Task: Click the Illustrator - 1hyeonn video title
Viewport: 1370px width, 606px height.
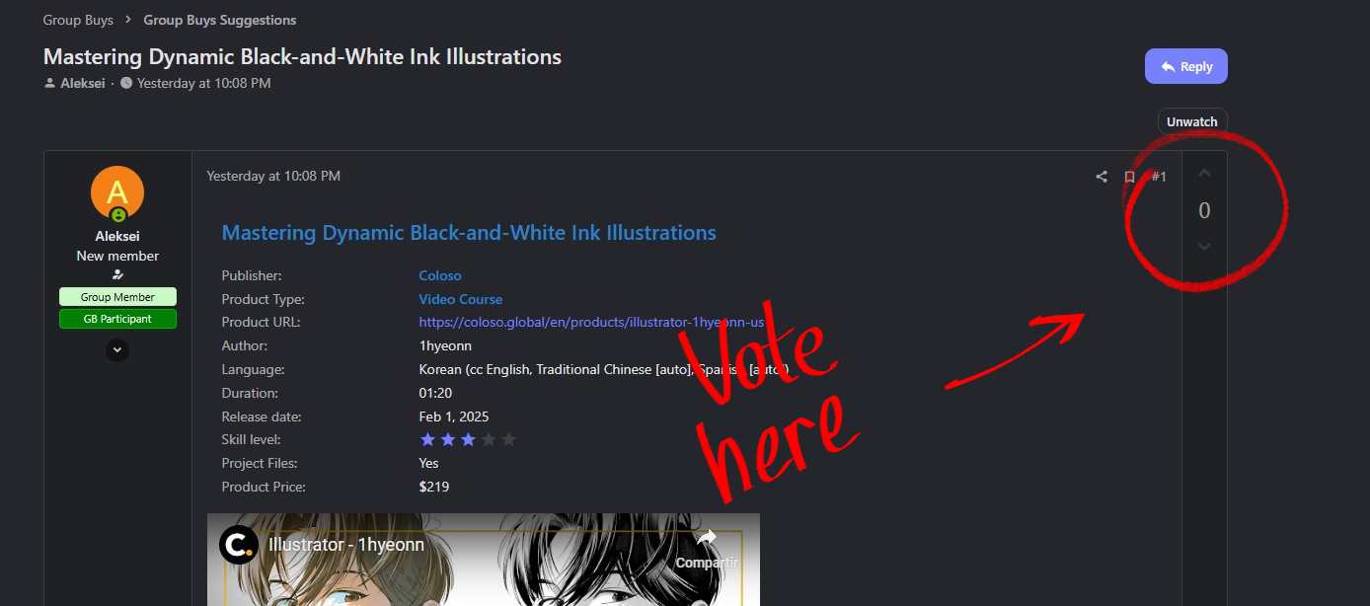Action: (x=346, y=545)
